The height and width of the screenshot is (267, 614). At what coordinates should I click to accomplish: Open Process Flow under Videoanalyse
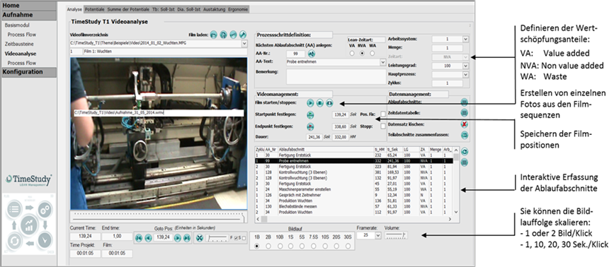pos(22,63)
